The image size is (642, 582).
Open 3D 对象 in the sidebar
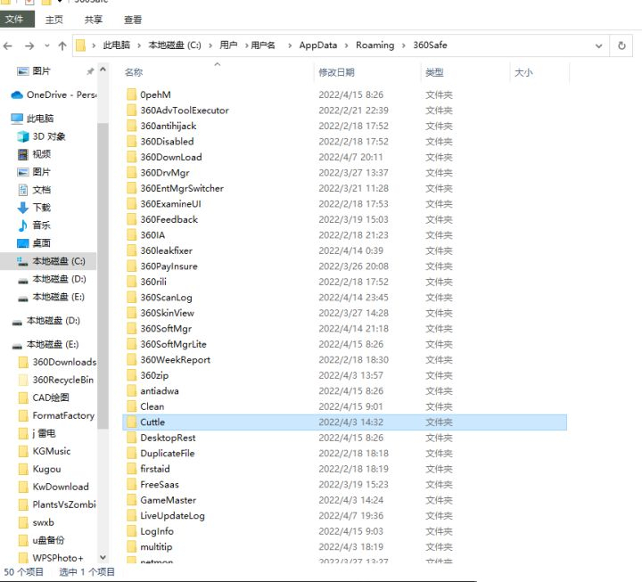41,136
